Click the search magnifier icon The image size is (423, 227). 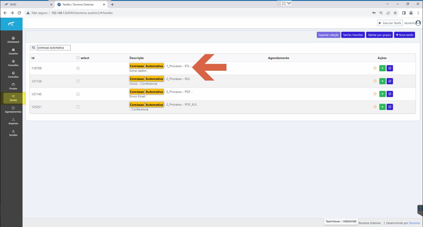click(33, 48)
